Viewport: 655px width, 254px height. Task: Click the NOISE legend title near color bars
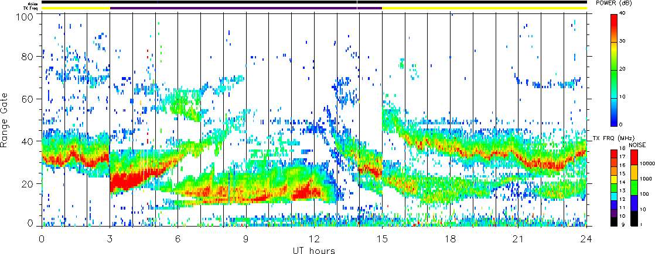[x=637, y=144]
